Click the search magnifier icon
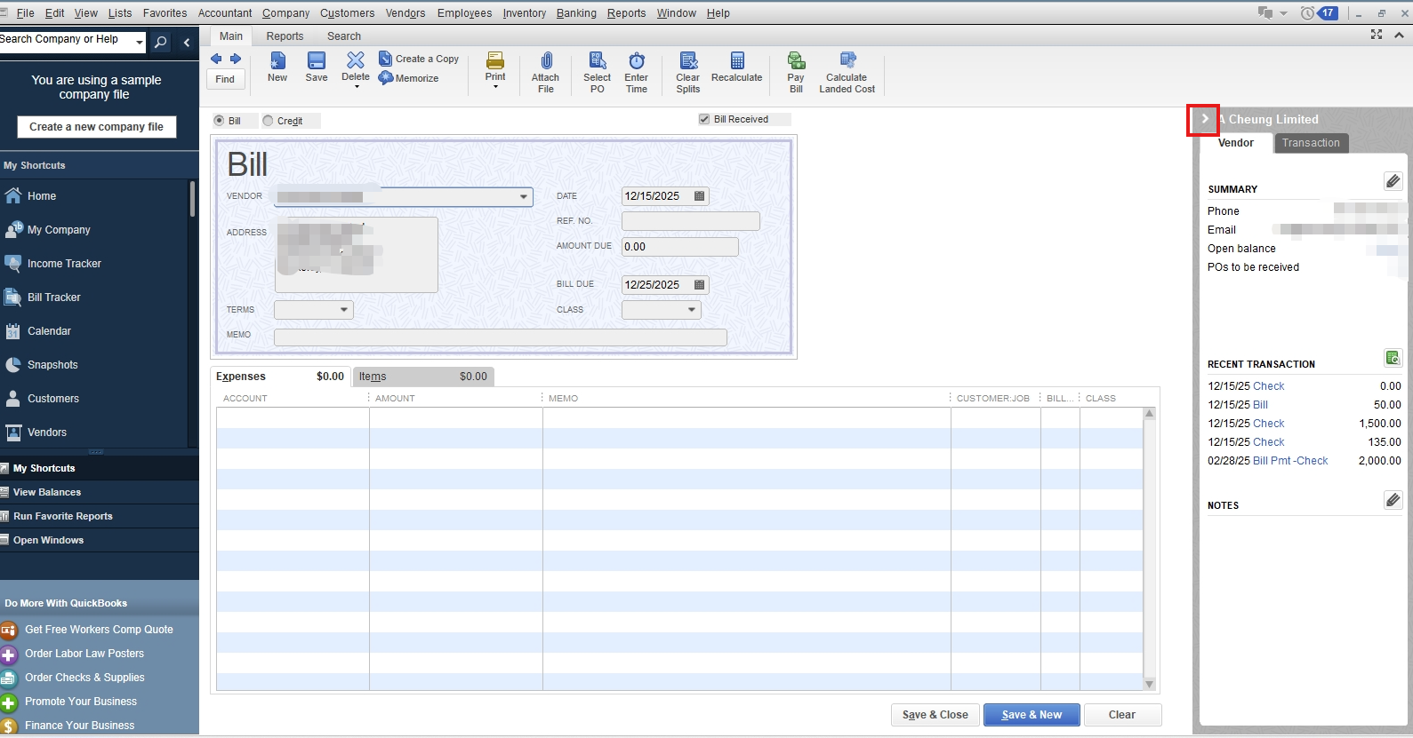This screenshot has height=738, width=1413. (x=161, y=42)
